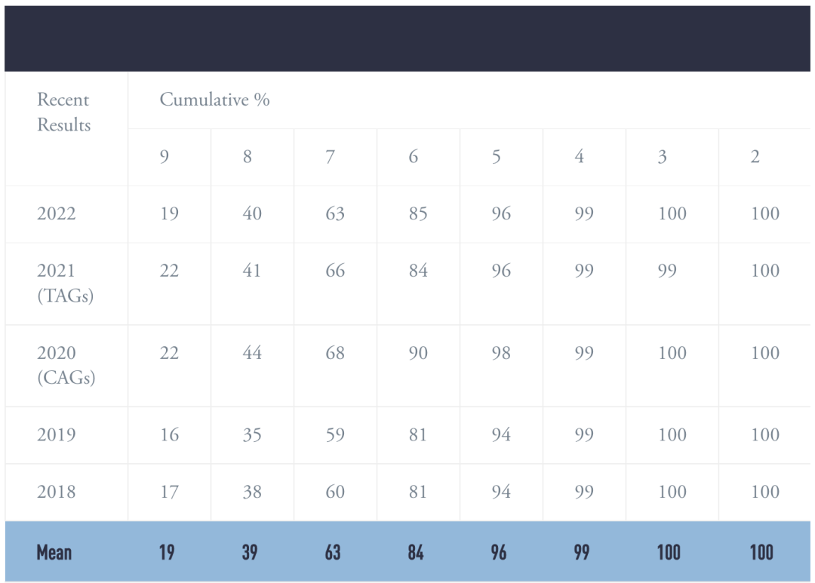Select value 35 in 2019 row
The image size is (815, 583).
coord(252,434)
